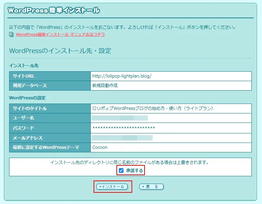Click the blurred email address value
Image resolution: width=262 pixels, height=204 pixels.
[122, 138]
